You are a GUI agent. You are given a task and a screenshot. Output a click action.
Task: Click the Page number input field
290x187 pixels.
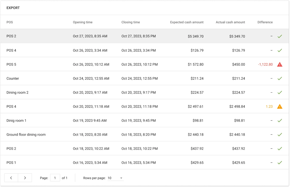pyautogui.click(x=55, y=178)
